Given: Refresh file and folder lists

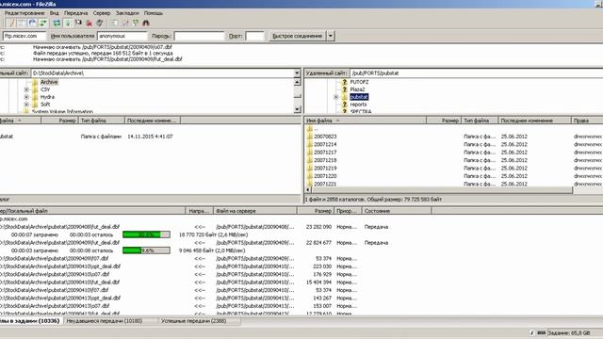Looking at the screenshot, I should [x=57, y=23].
